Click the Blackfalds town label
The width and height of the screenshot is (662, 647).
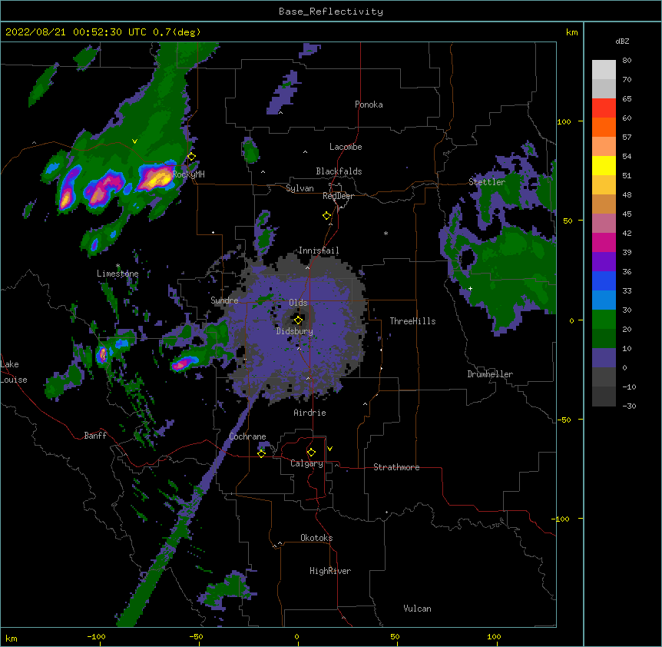click(x=339, y=171)
